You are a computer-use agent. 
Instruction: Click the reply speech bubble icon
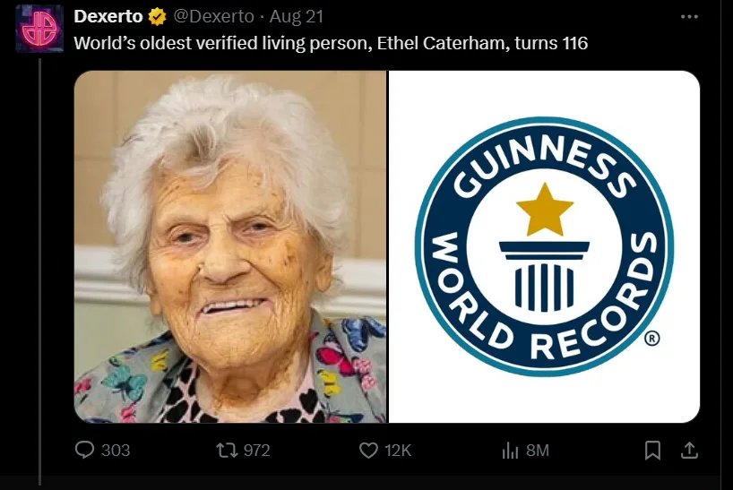tap(84, 450)
